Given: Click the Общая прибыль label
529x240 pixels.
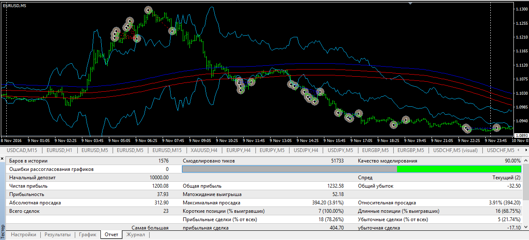Looking at the screenshot, I should [202, 186].
